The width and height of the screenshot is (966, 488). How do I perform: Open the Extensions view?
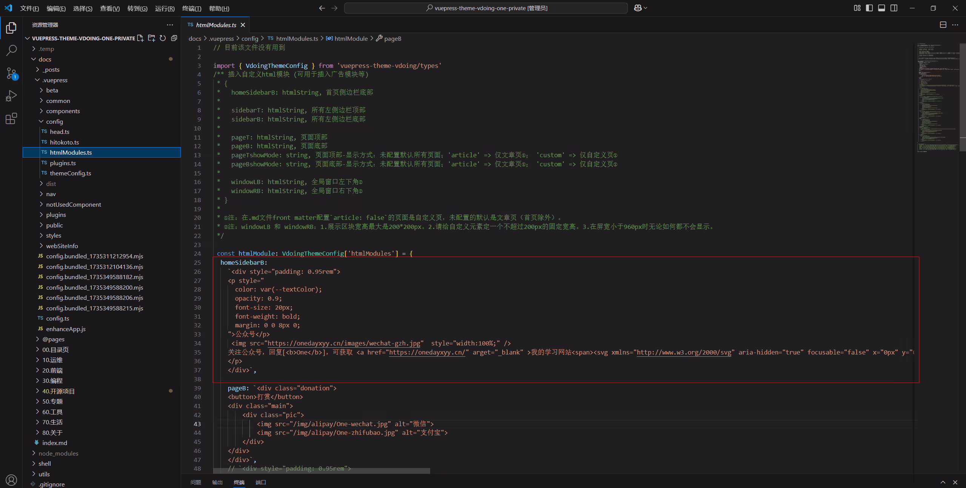pos(11,119)
